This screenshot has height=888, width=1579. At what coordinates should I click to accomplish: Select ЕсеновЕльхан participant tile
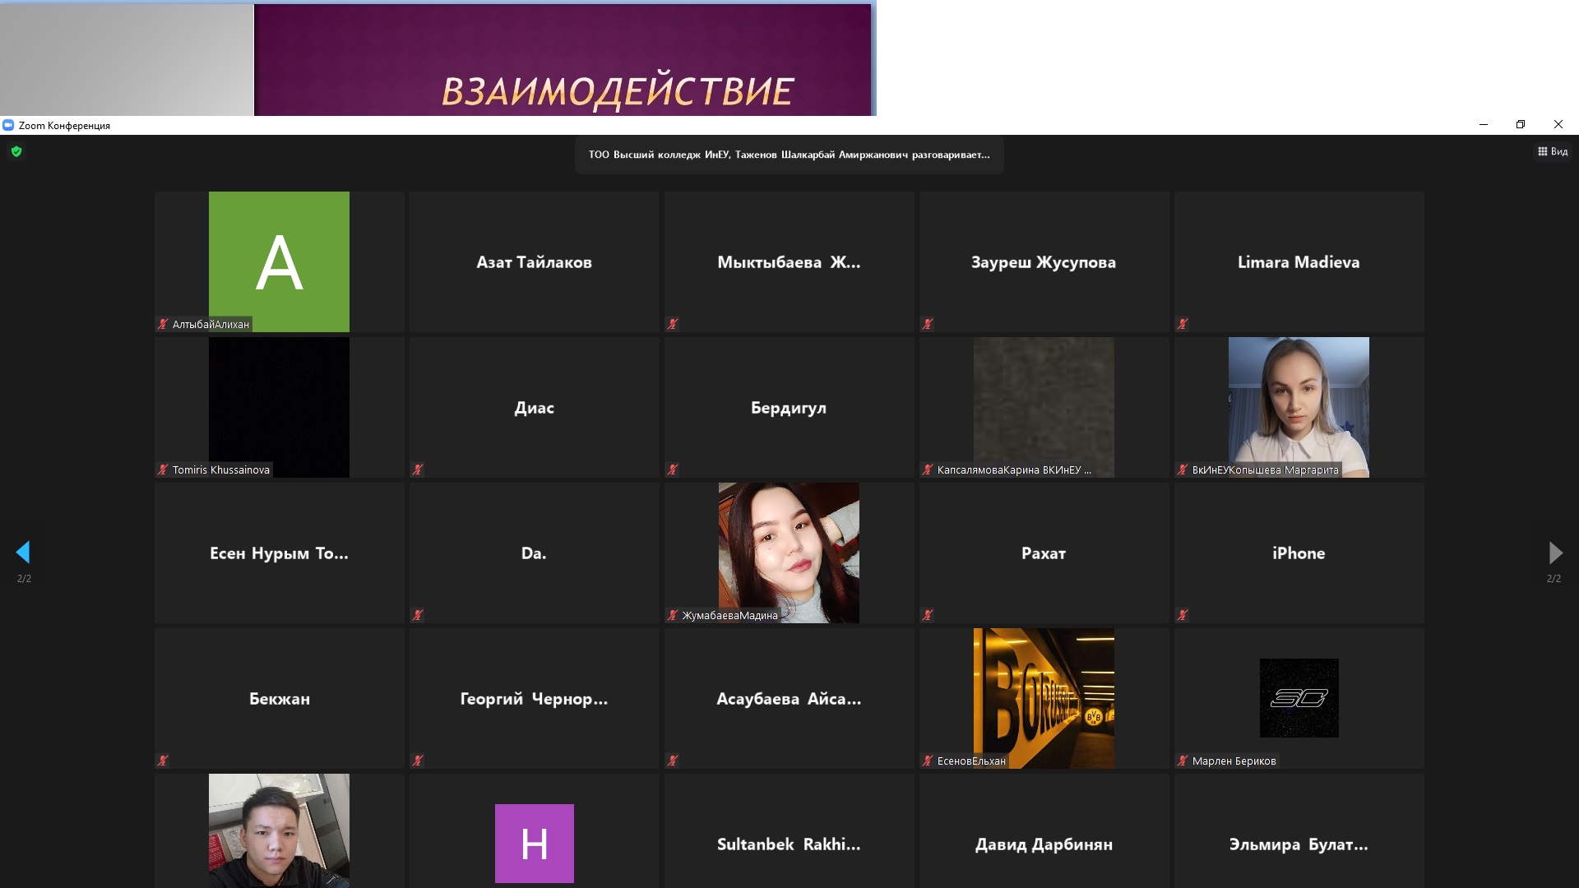1044,697
